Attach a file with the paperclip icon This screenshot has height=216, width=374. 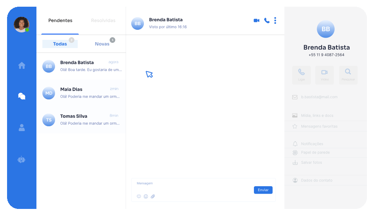[153, 196]
